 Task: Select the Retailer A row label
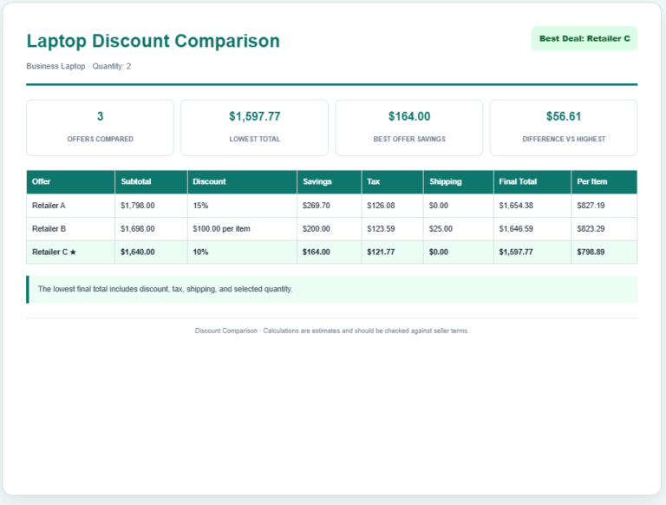pos(49,206)
